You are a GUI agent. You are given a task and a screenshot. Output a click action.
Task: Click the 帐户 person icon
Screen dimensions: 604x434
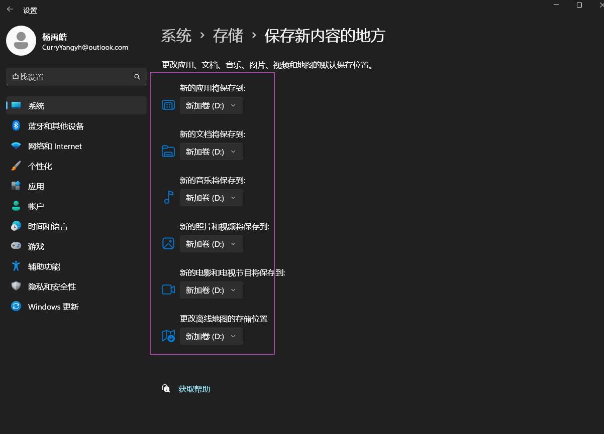coord(16,206)
